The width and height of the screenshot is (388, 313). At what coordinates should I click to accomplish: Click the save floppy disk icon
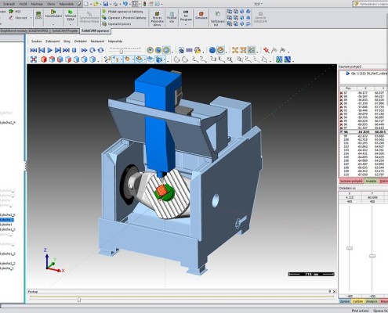coord(106,4)
